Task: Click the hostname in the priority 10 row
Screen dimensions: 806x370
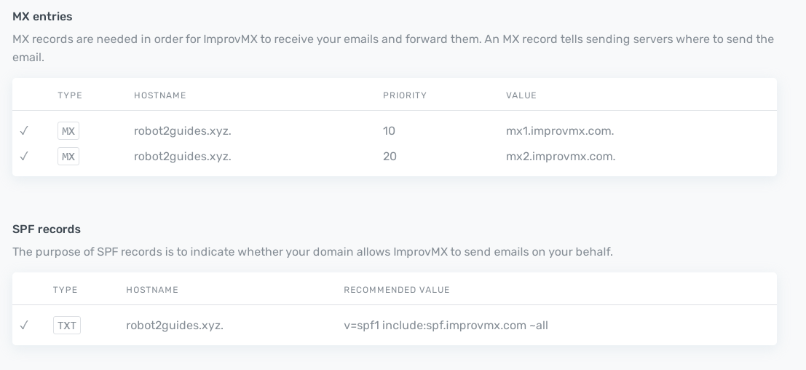Action: 182,131
